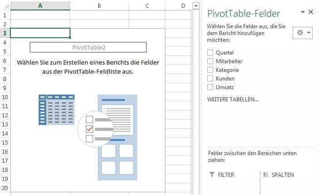Image resolution: width=319 pixels, height=195 pixels.
Task: Click the Quartal field name
Action: pyautogui.click(x=224, y=53)
